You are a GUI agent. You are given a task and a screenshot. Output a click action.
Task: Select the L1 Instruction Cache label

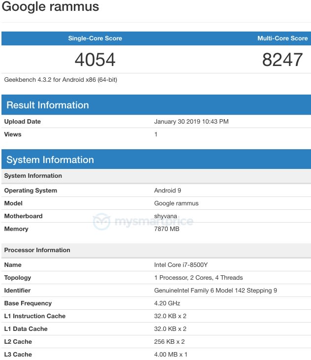34,316
